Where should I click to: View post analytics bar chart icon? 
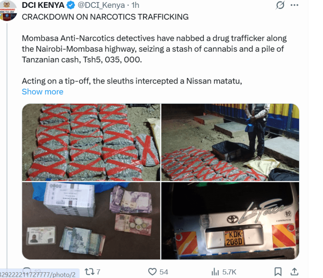point(215,272)
